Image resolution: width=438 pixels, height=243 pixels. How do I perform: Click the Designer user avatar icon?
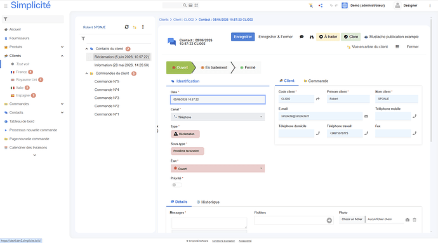(x=397, y=5)
